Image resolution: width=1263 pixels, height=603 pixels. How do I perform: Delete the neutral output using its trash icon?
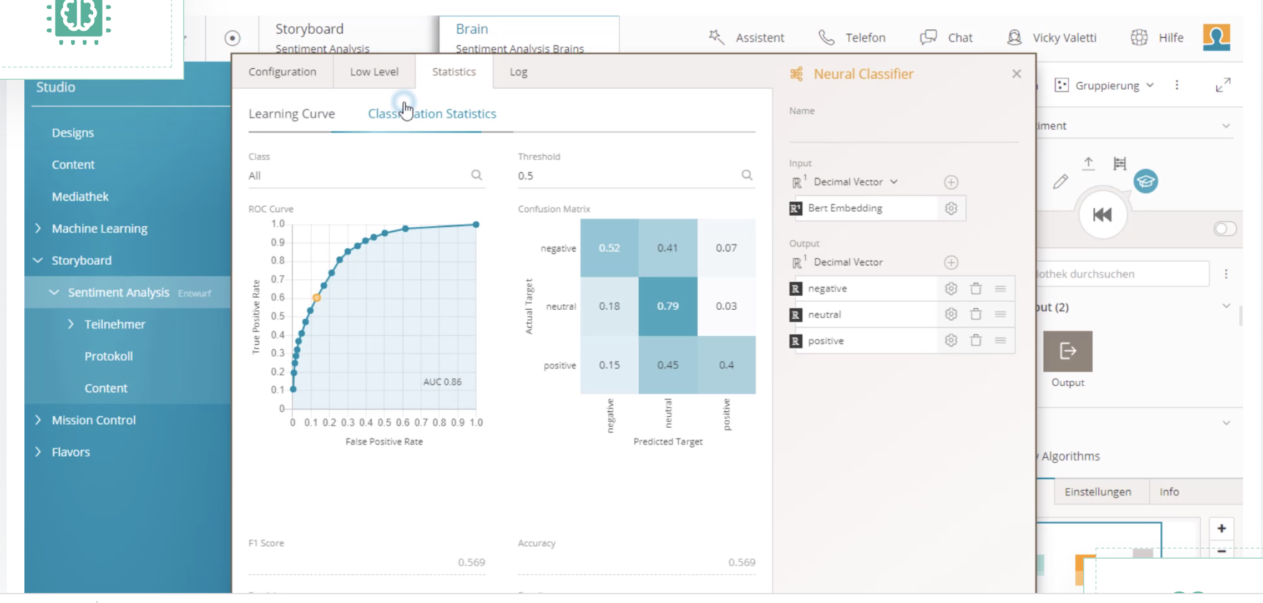click(x=975, y=314)
